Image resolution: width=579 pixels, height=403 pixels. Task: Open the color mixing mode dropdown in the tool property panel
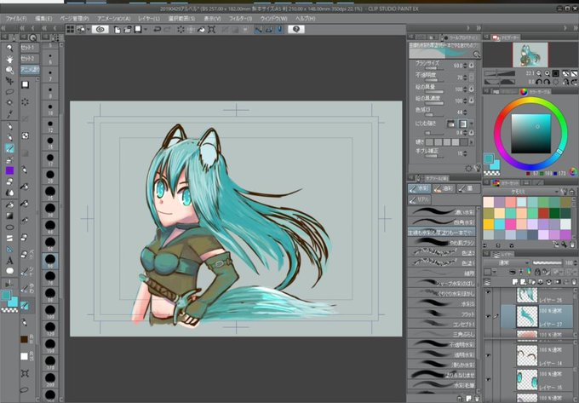(472, 124)
